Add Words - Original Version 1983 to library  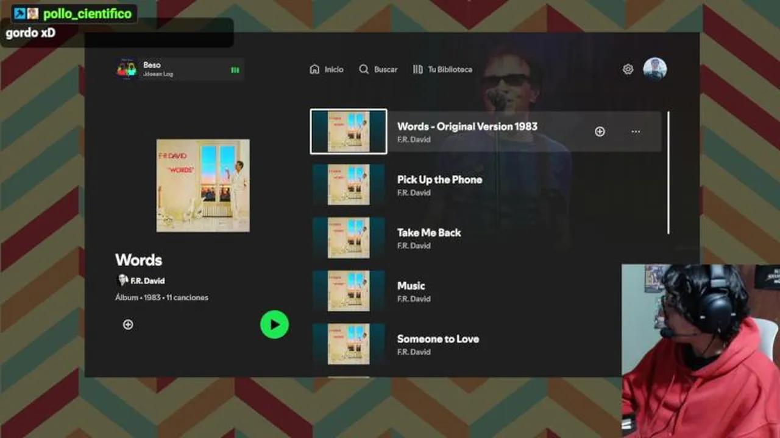tap(600, 131)
